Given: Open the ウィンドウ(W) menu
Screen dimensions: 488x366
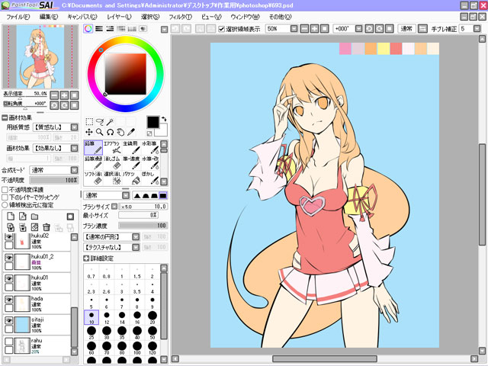Looking at the screenshot, I should click(245, 17).
